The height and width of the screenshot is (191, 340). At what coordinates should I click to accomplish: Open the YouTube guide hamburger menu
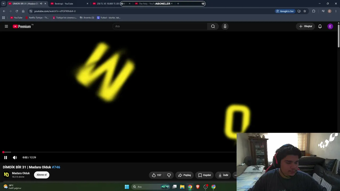pyautogui.click(x=6, y=26)
